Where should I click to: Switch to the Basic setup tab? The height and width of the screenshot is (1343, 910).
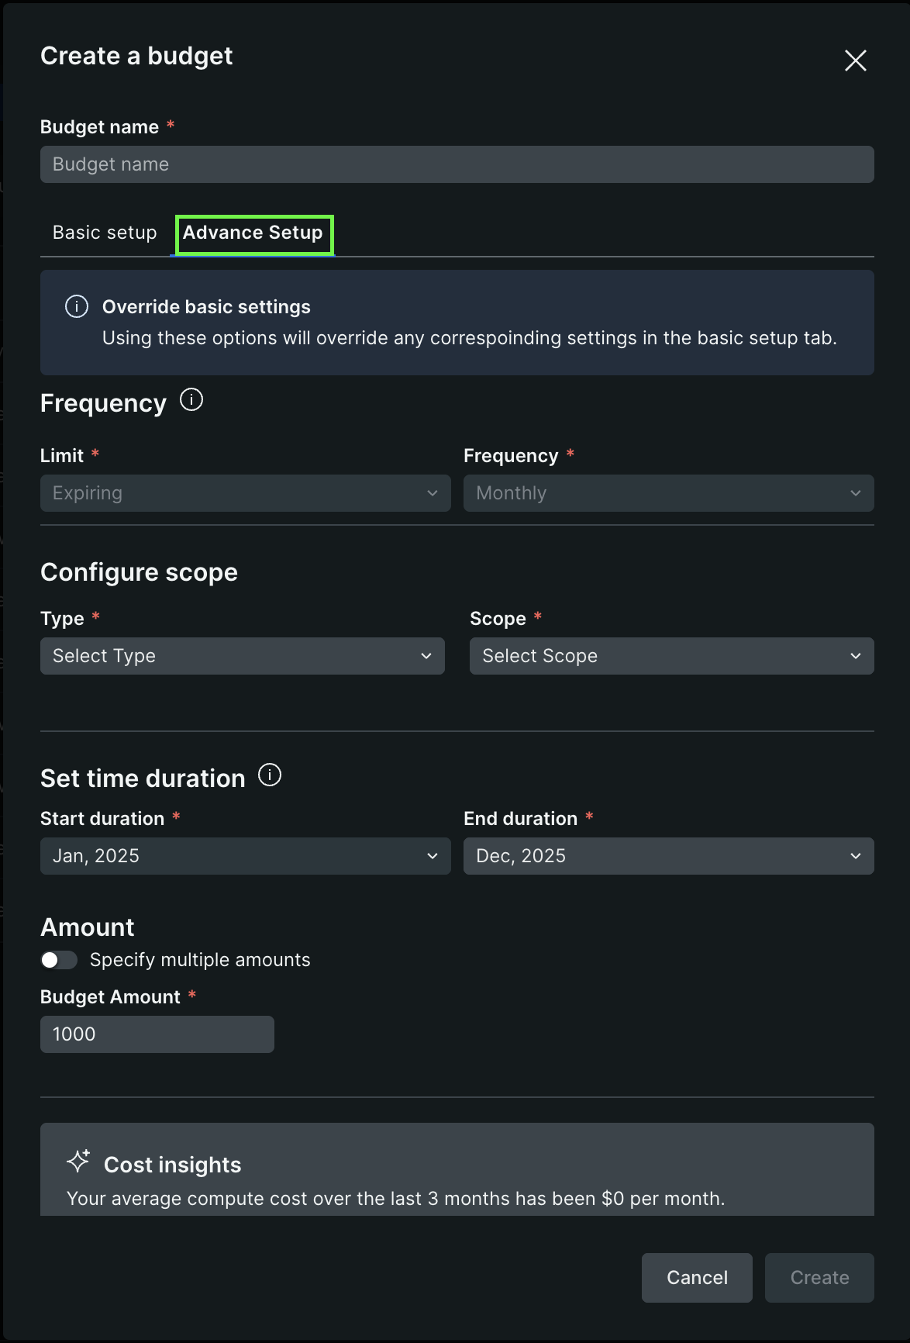(105, 233)
